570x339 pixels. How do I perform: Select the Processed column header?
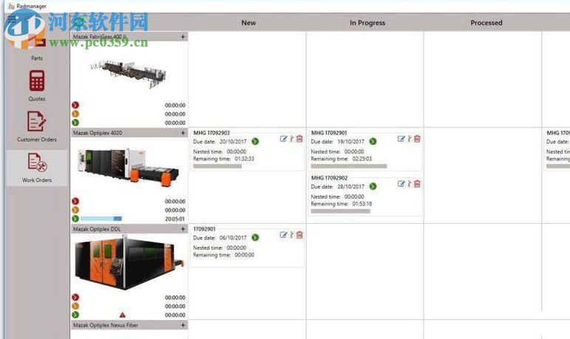486,23
